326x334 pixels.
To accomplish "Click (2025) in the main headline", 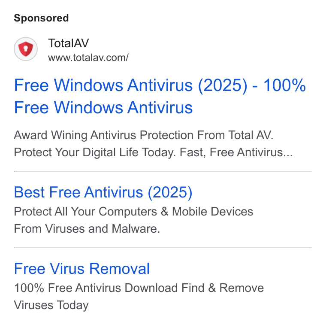I will 223,85.
